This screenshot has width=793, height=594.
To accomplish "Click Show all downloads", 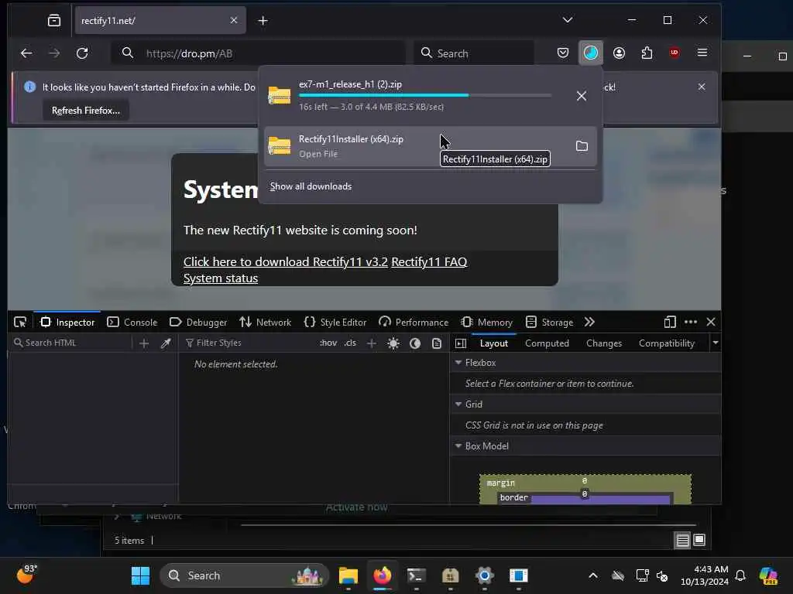I will (x=311, y=186).
